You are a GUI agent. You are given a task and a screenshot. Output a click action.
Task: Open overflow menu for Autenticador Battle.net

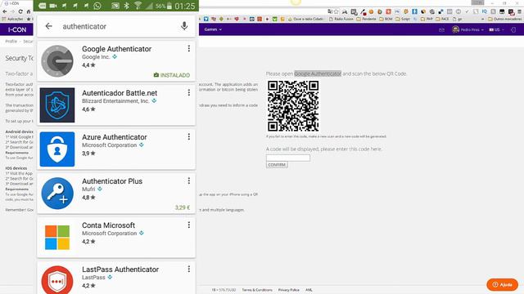coord(189,92)
